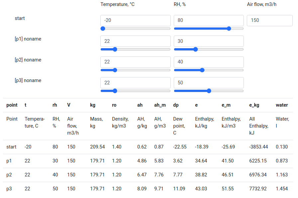
Task: Click the p1 RH slider handle
Action: coord(196,49)
